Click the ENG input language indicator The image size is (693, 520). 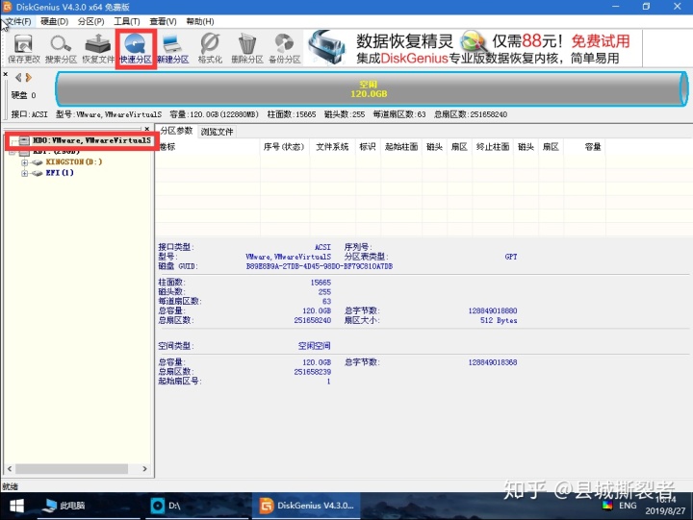pyautogui.click(x=628, y=506)
